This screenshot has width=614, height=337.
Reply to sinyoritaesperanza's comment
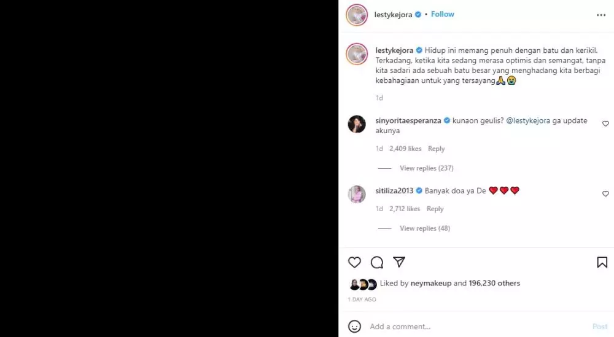[436, 149]
